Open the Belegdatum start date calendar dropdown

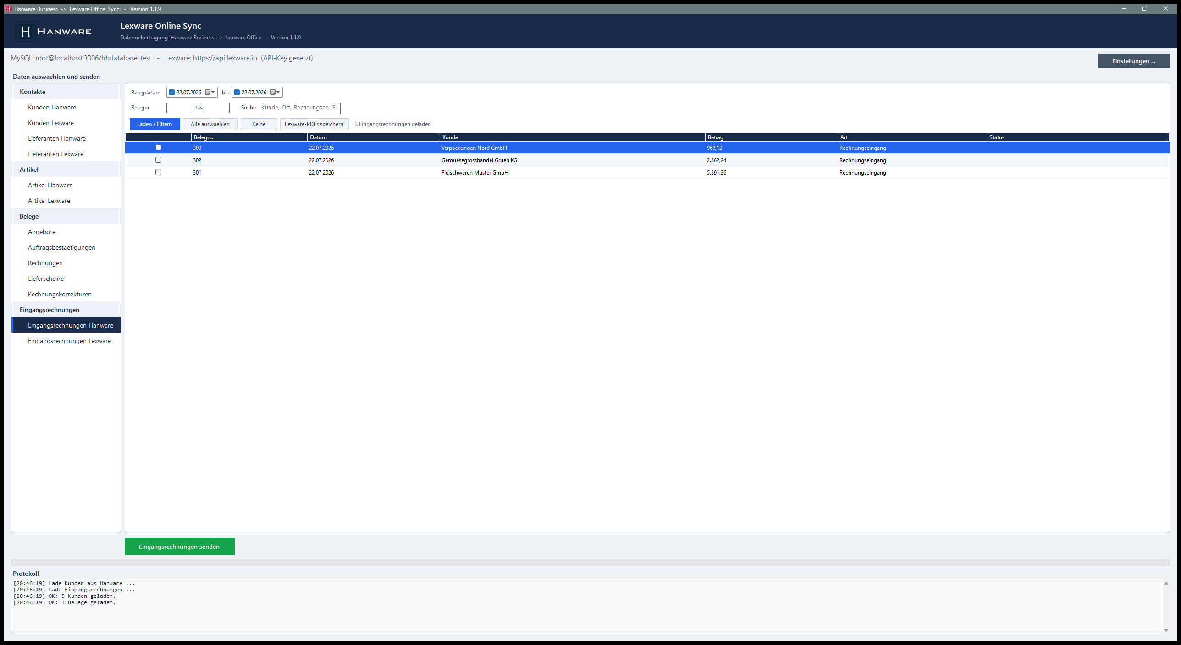[x=210, y=92]
